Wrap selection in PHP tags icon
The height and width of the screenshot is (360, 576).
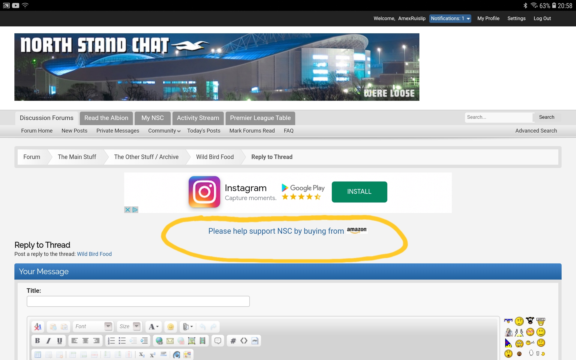pyautogui.click(x=255, y=341)
